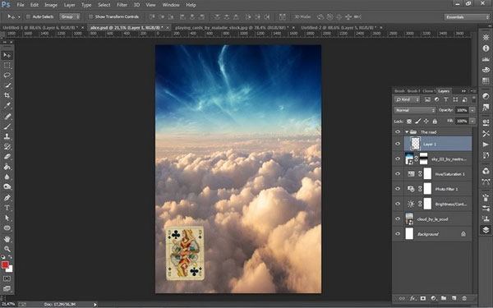Screen dimensions: 493x308
Task: Click the red foreground color swatch
Action: tap(5, 264)
